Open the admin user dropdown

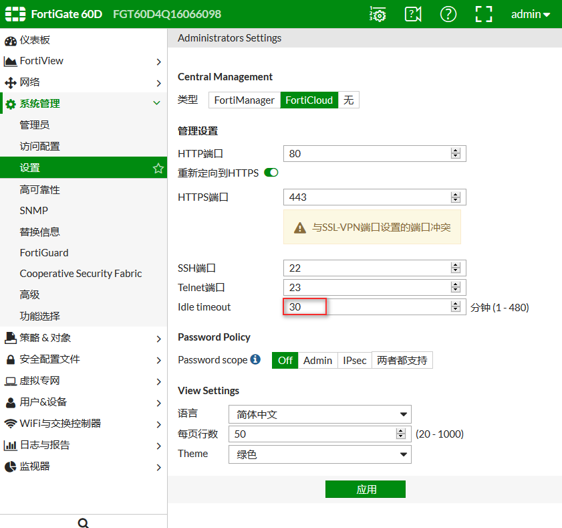click(530, 14)
